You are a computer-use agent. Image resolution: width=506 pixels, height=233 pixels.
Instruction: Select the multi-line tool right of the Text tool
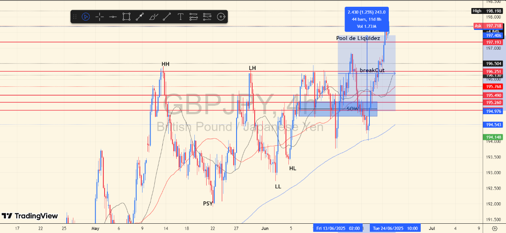coord(194,17)
